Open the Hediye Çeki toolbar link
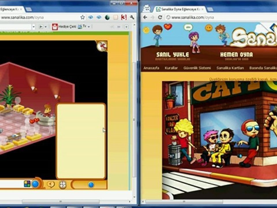Image resolution: width=277 pixels, height=208 pixels. pyautogui.click(x=67, y=27)
